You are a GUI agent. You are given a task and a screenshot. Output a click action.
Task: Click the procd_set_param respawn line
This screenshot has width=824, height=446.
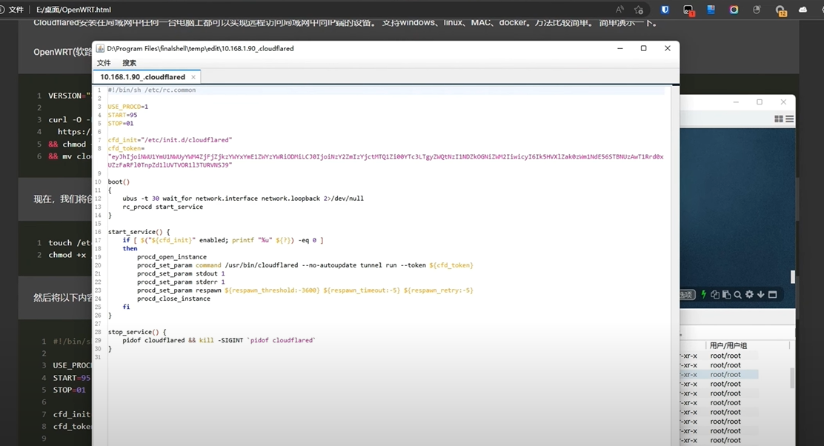pyautogui.click(x=305, y=290)
